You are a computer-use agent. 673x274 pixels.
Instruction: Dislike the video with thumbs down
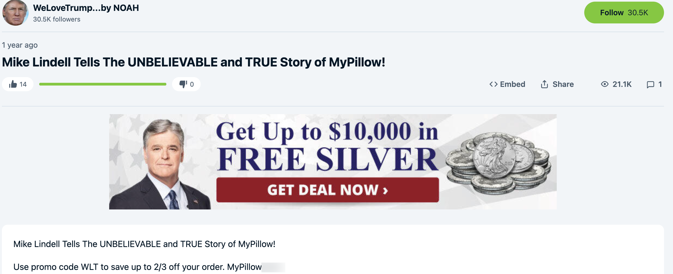click(183, 84)
